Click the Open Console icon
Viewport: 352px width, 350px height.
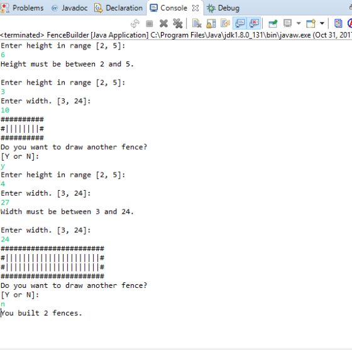coord(311,23)
